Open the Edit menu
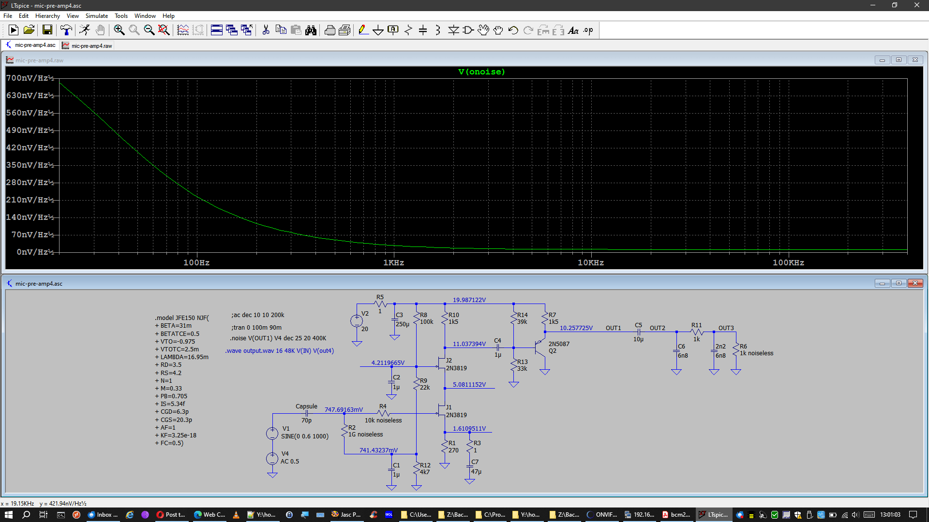This screenshot has height=522, width=929. pyautogui.click(x=23, y=16)
